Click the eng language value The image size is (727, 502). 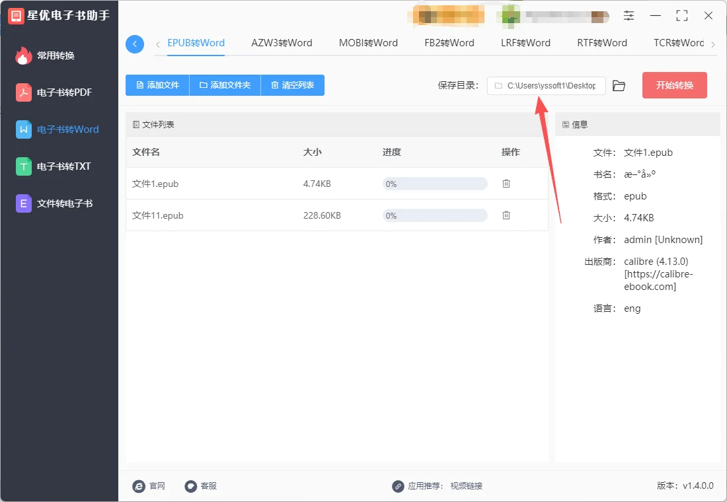coord(632,308)
